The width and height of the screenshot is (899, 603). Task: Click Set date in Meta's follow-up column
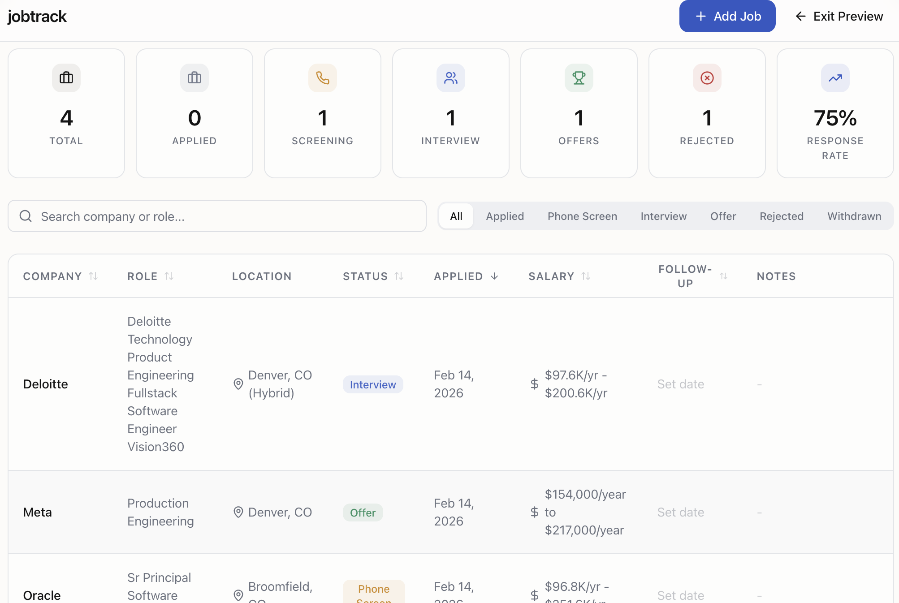click(680, 512)
